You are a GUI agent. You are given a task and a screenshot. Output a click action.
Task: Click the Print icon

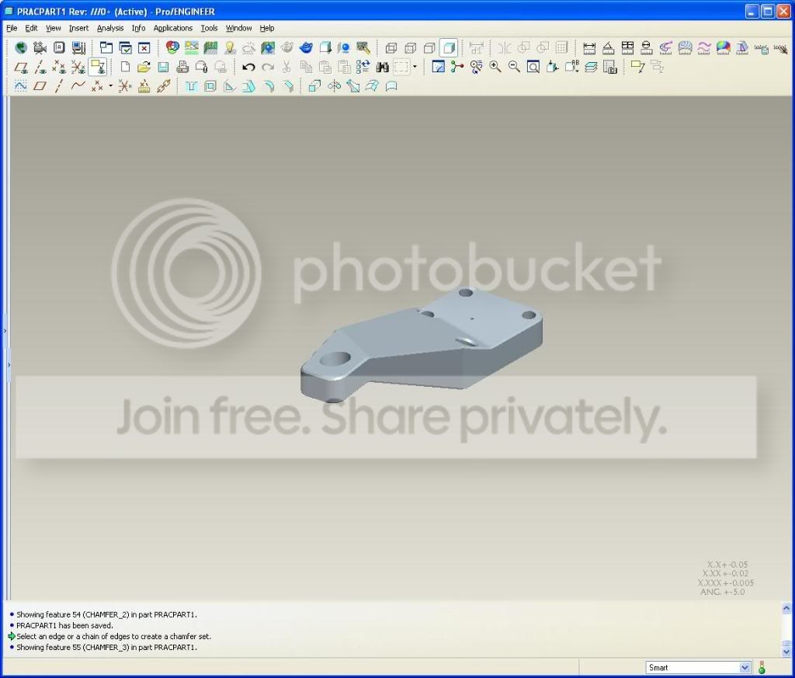[182, 67]
